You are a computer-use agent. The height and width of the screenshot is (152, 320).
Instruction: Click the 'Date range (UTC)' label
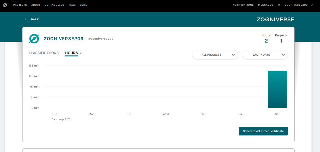[x=61, y=119]
